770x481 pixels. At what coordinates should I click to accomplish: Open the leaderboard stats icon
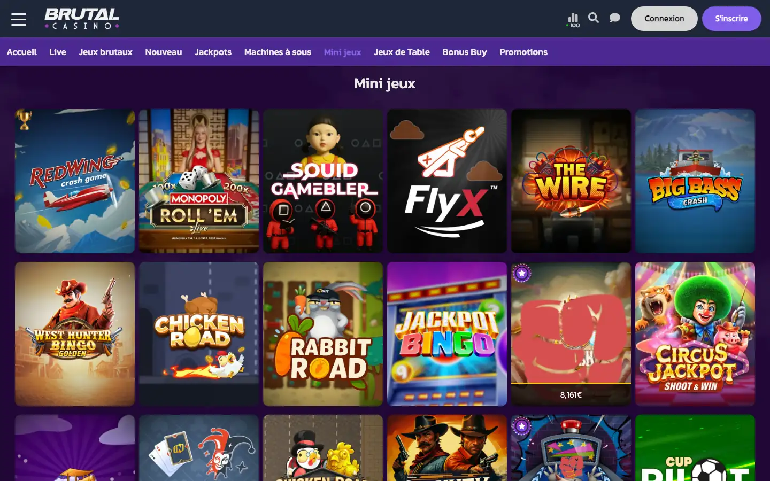[573, 20]
